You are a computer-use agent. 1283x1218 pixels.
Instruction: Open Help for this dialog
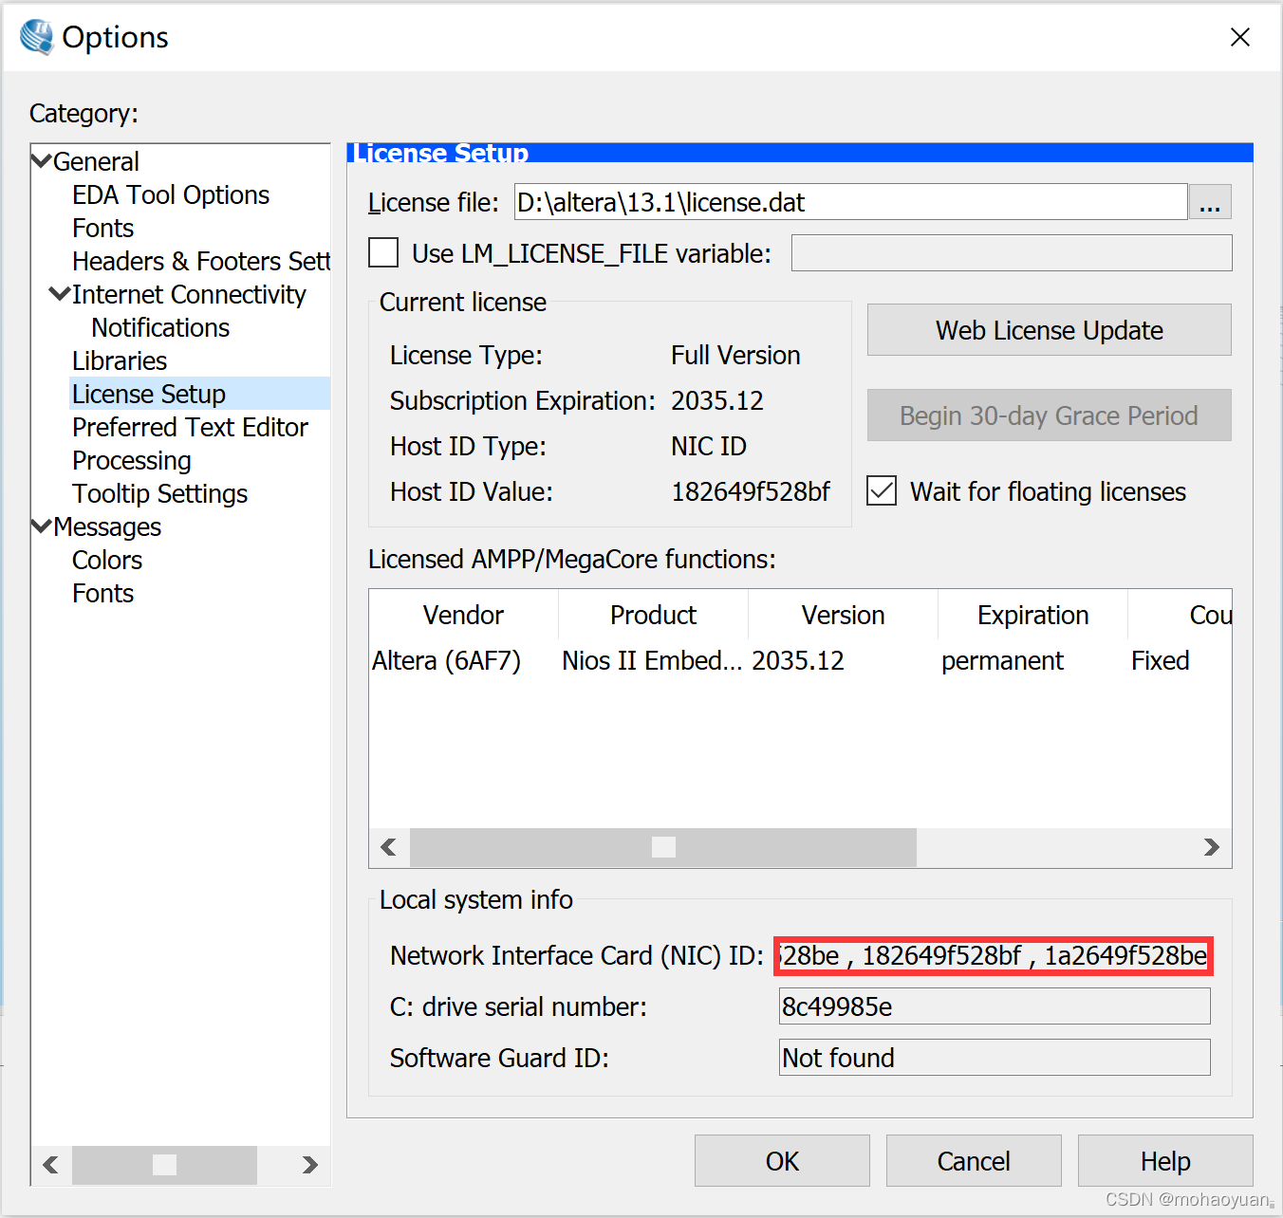coord(1165,1161)
